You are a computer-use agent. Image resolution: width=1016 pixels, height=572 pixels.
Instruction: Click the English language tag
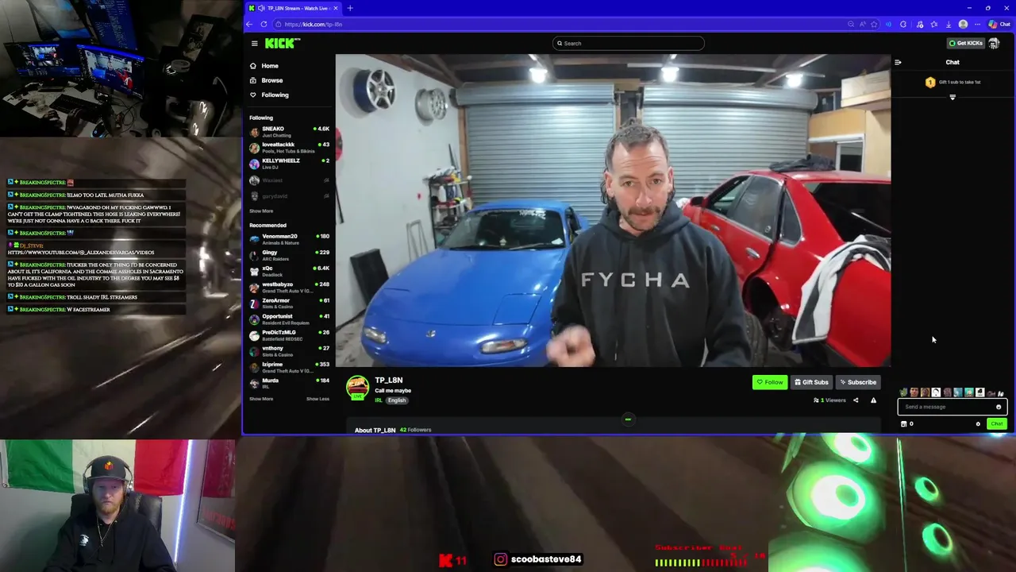397,400
